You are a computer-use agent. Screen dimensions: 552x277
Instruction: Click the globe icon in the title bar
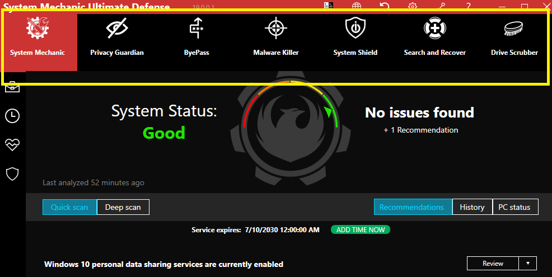[357, 6]
